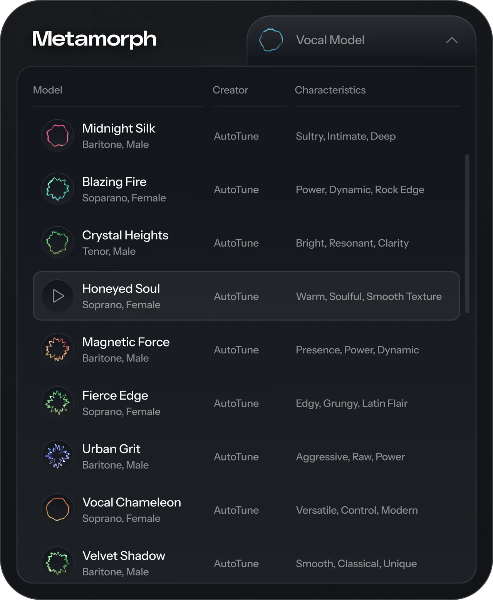The width and height of the screenshot is (493, 600).
Task: Select the Urban Grit purple starburst icon
Action: click(57, 456)
